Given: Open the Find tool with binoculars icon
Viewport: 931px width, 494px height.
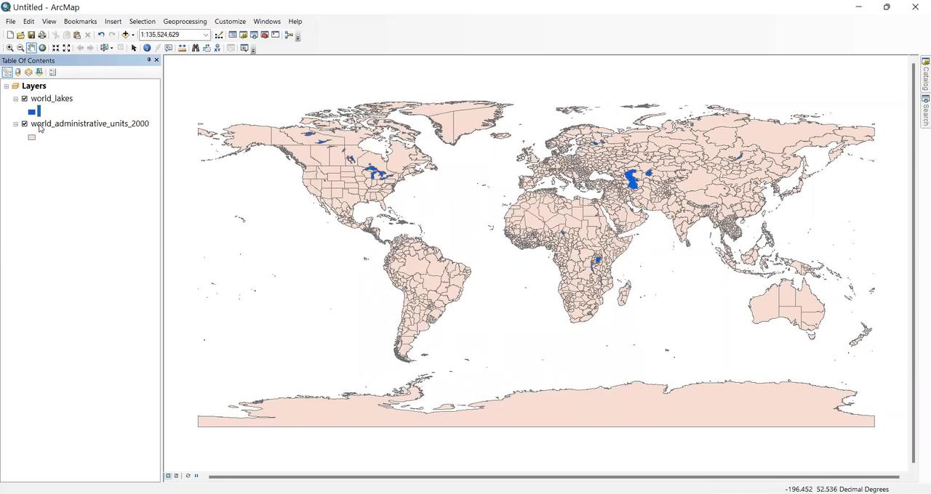Looking at the screenshot, I should pos(195,48).
